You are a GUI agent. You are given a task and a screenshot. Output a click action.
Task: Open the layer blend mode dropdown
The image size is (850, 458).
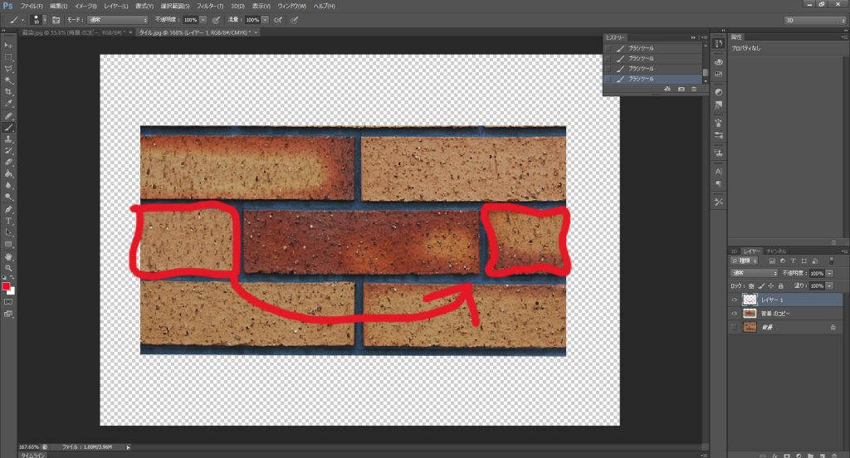click(754, 273)
